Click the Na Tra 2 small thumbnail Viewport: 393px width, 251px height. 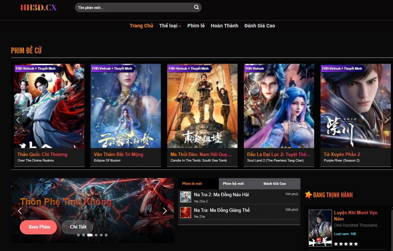coord(185,197)
